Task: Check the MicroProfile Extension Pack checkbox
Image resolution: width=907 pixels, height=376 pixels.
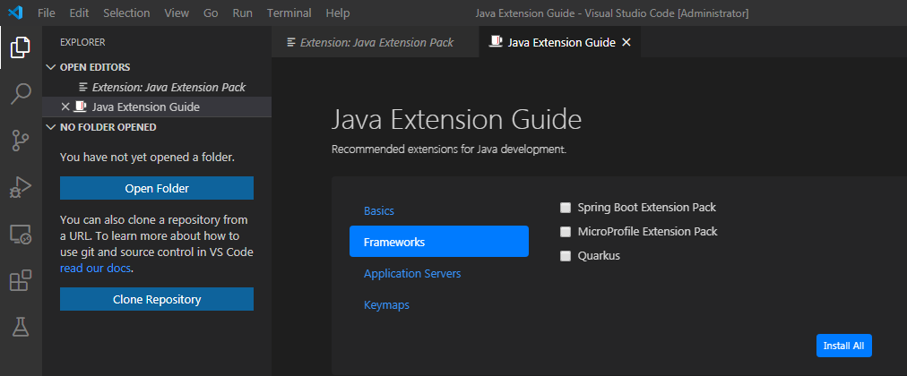Action: tap(566, 232)
